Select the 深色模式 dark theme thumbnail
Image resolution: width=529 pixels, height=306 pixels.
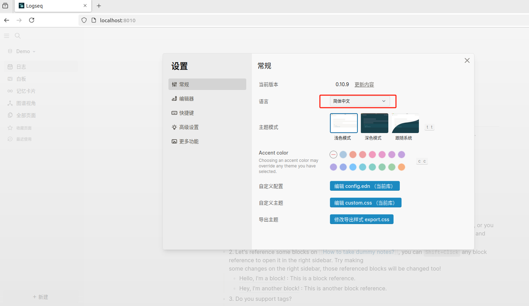[x=374, y=123]
